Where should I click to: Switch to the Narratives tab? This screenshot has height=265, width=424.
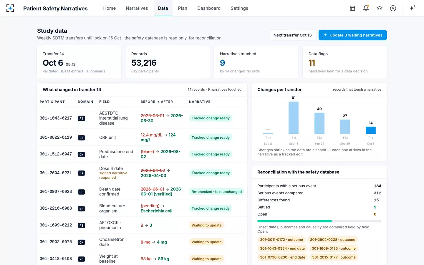(137, 8)
